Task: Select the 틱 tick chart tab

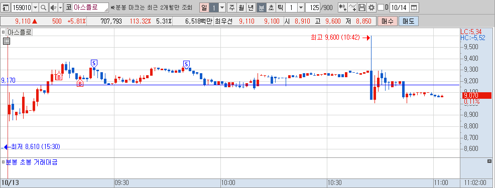Action: click(280, 7)
